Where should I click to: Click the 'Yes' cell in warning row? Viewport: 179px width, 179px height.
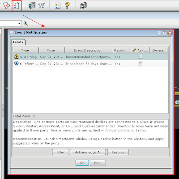click(x=117, y=57)
